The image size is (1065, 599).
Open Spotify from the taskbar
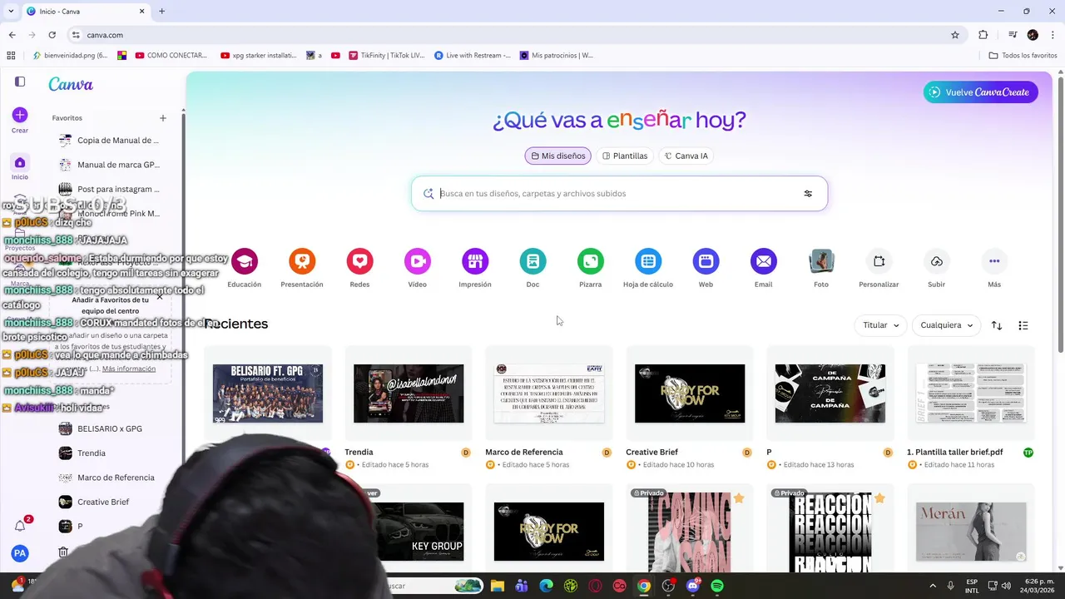click(717, 586)
